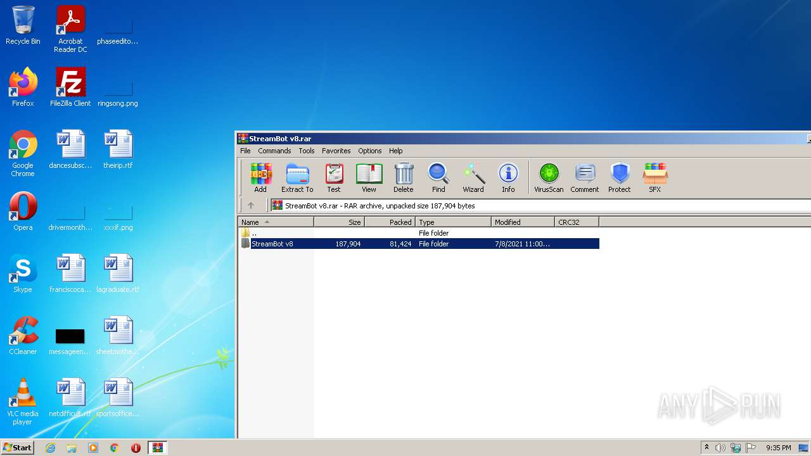Open Skype desktop shortcut
Screen dimensions: 811x456
(23, 274)
